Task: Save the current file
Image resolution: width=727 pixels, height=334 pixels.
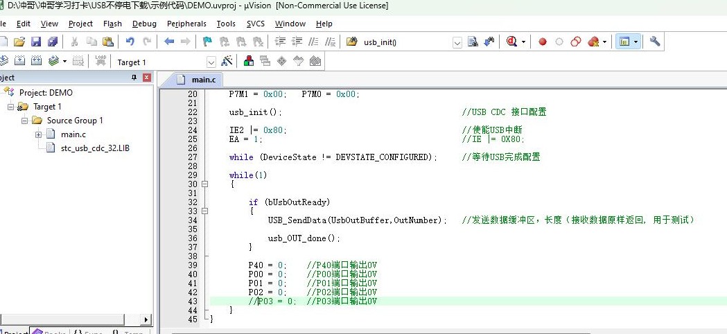Action: click(36, 42)
